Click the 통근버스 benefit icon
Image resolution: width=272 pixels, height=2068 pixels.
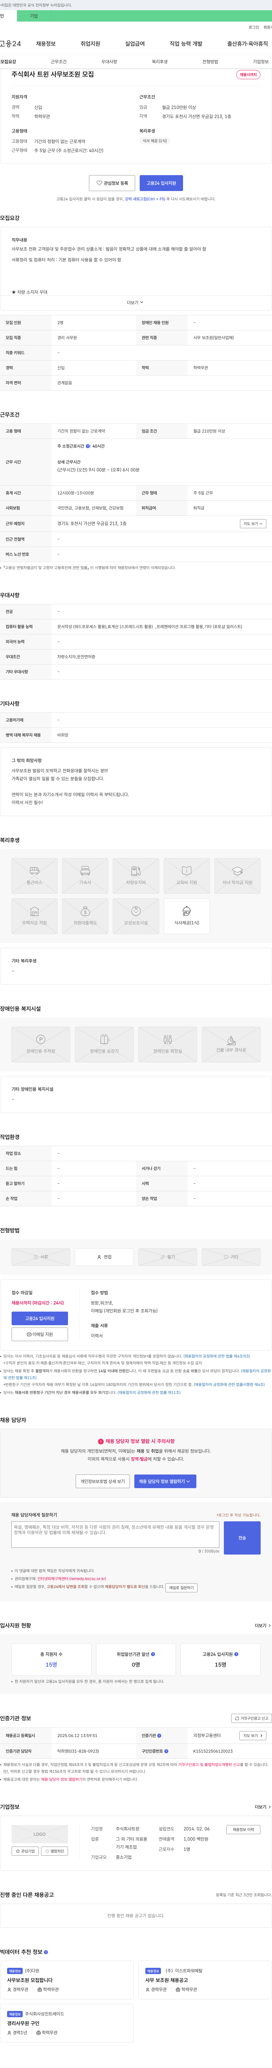tap(35, 876)
